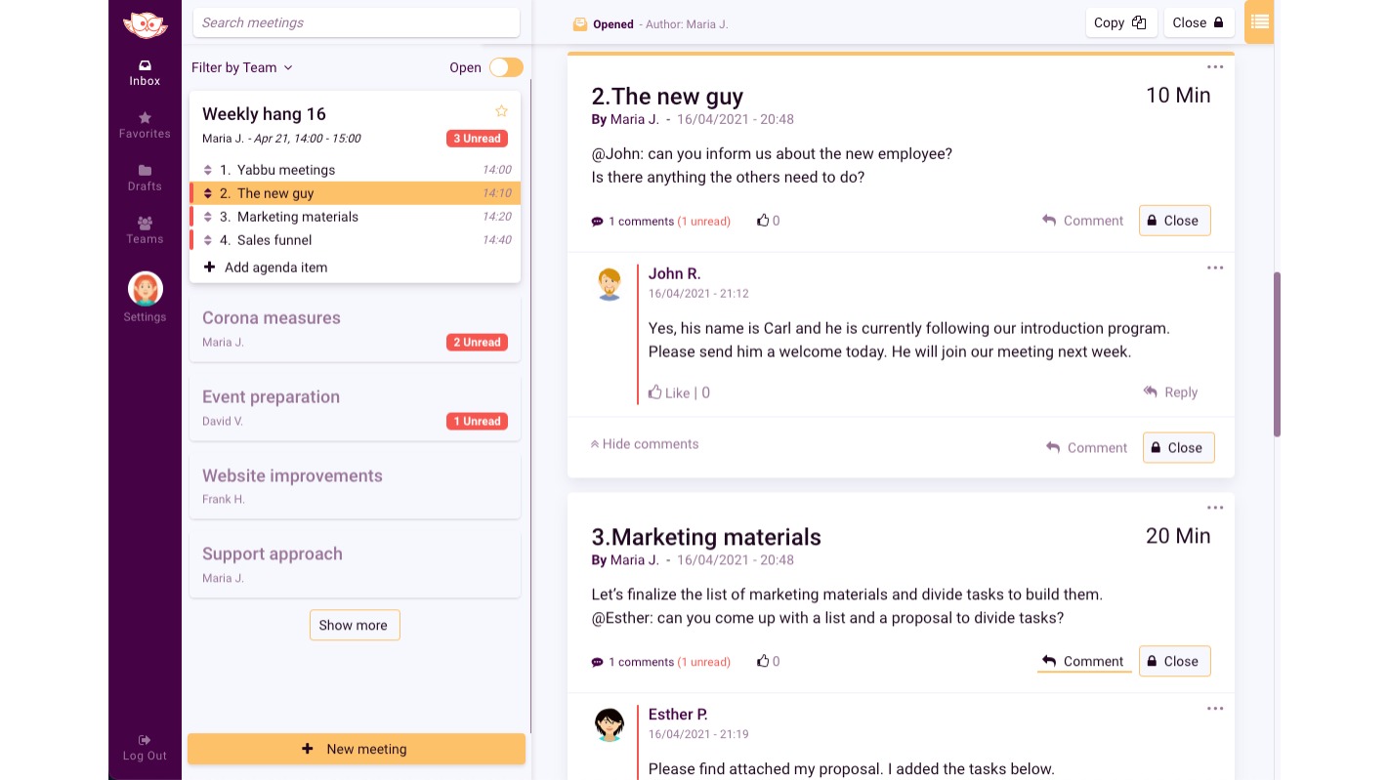
Task: Open options menu on John R.'s comment
Action: [1215, 268]
